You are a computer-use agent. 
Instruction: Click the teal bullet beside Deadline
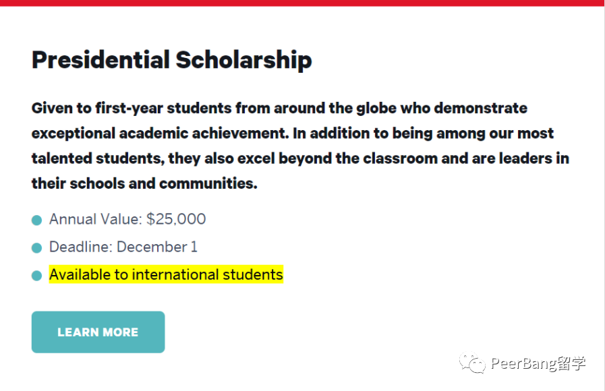(36, 248)
